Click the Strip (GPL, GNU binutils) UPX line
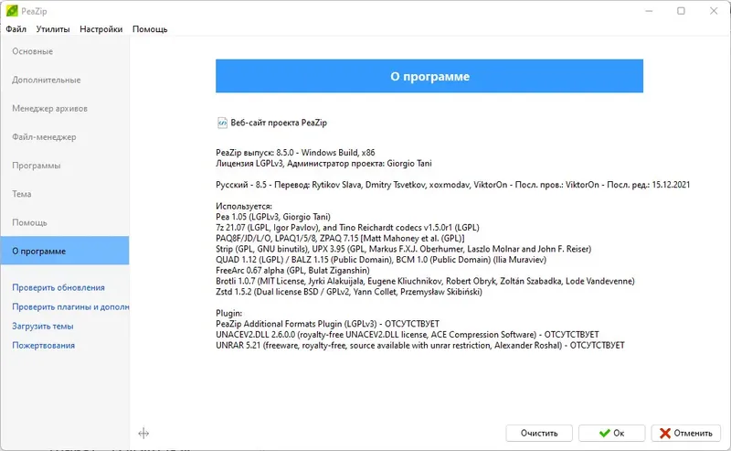The width and height of the screenshot is (731, 451). coord(403,249)
